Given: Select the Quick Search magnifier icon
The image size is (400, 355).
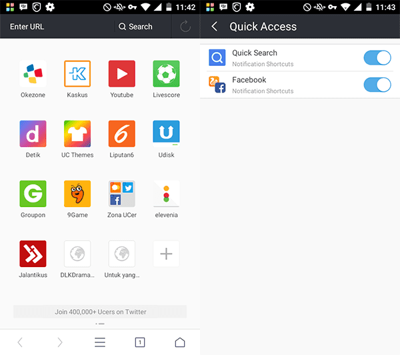Looking at the screenshot, I should click(x=217, y=57).
